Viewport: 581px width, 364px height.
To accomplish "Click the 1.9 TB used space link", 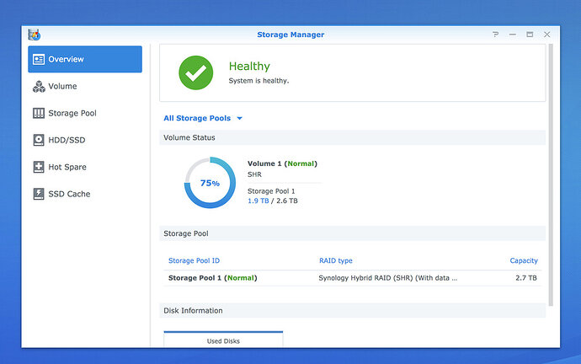I will tap(259, 201).
